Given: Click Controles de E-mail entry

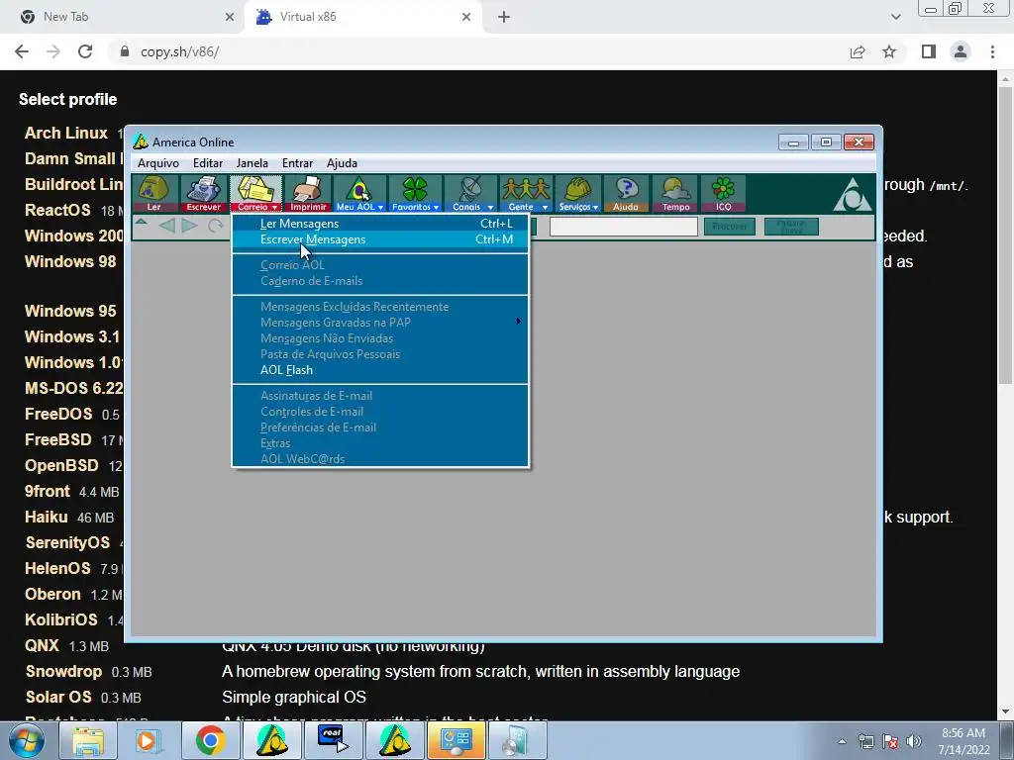Looking at the screenshot, I should point(380,412).
